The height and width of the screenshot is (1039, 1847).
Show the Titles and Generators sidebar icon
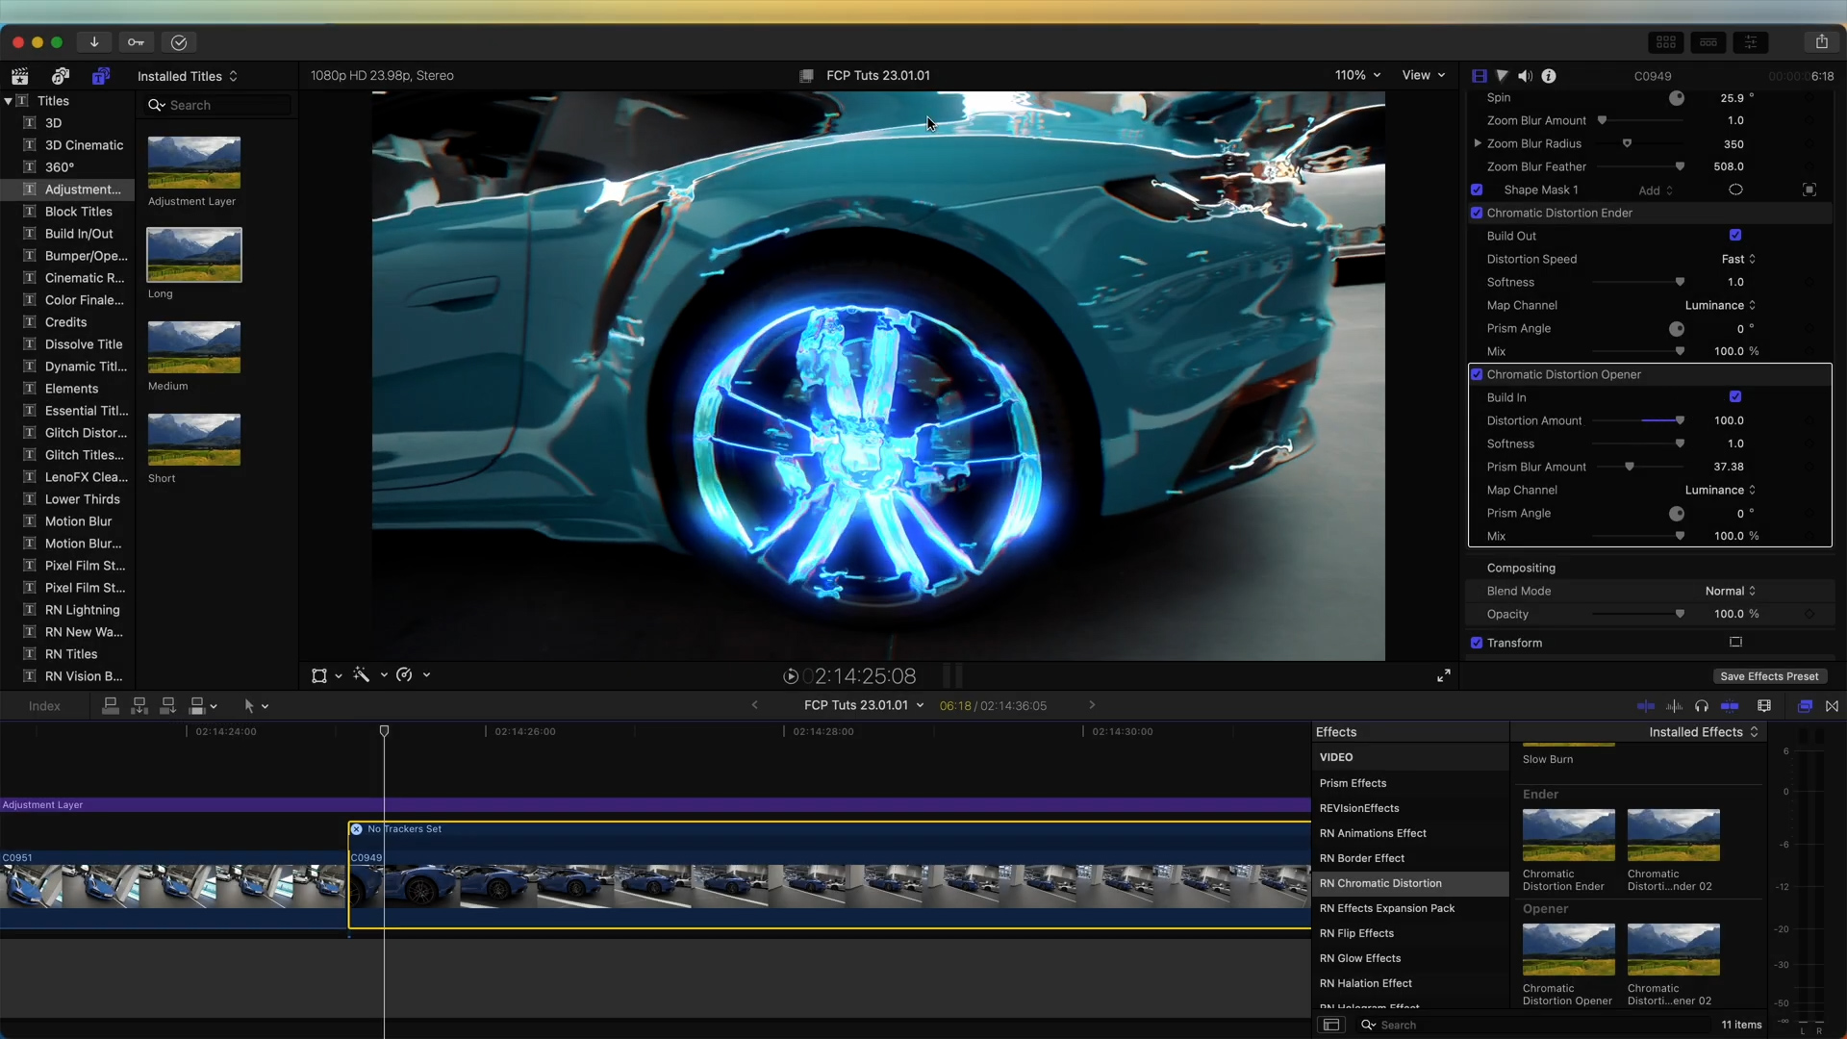101,76
